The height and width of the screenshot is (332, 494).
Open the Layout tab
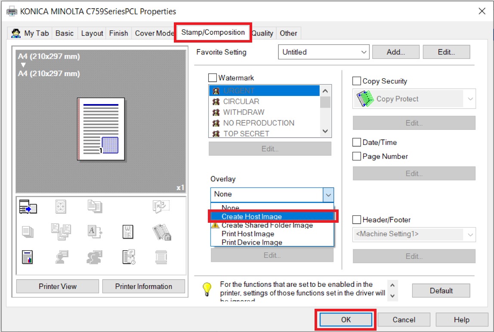point(92,33)
